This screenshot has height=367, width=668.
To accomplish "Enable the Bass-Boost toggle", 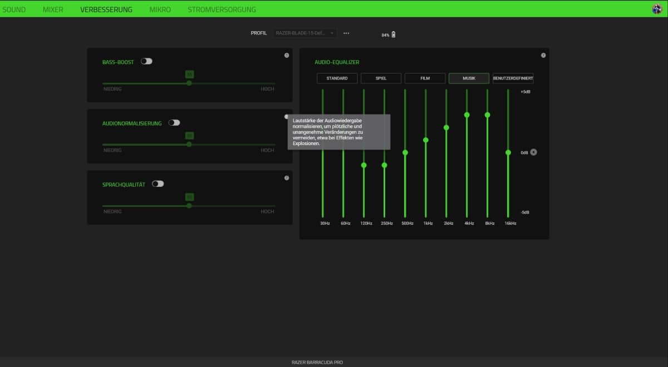I will point(146,61).
